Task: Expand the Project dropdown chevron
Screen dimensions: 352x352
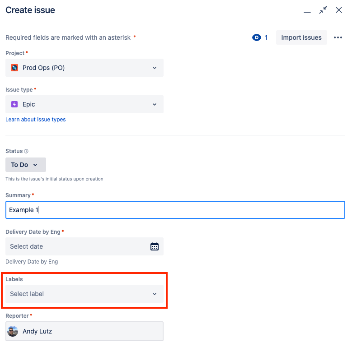Action: click(x=155, y=68)
